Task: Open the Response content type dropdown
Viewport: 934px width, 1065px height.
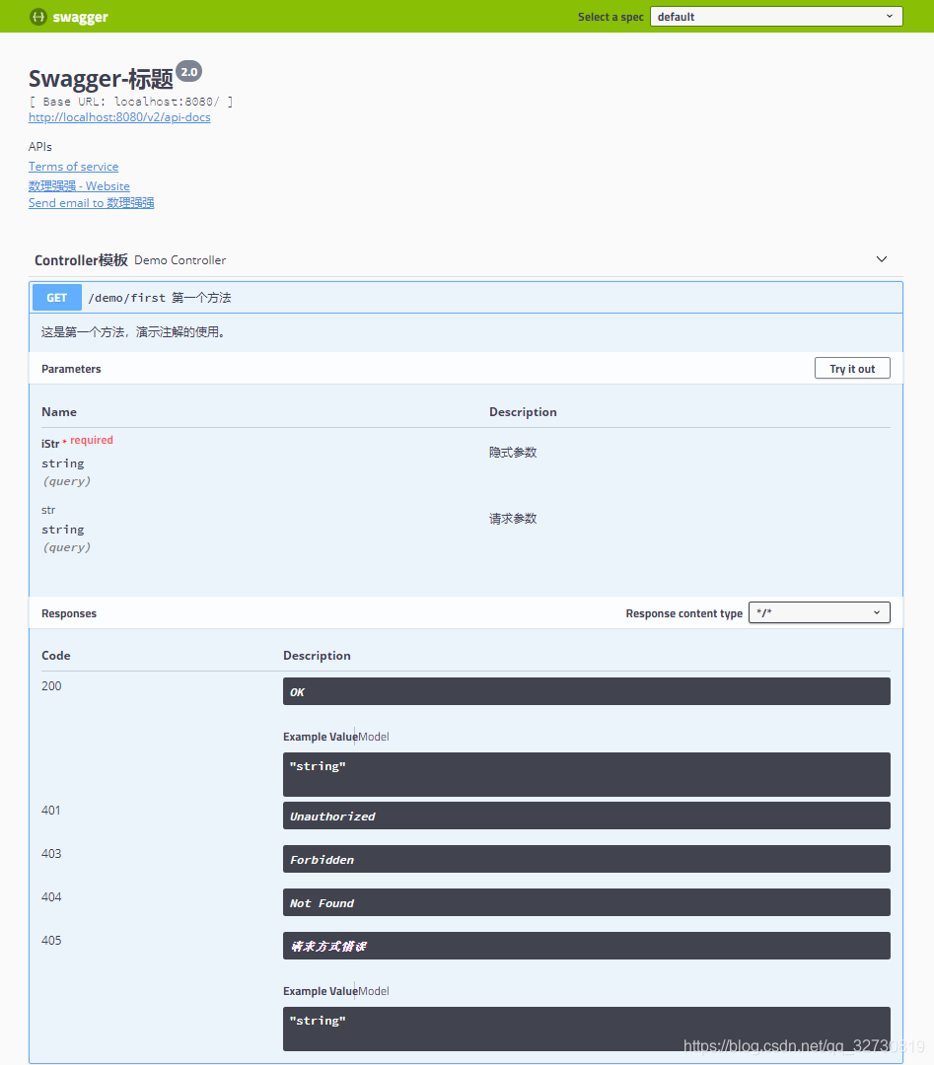Action: pos(820,612)
